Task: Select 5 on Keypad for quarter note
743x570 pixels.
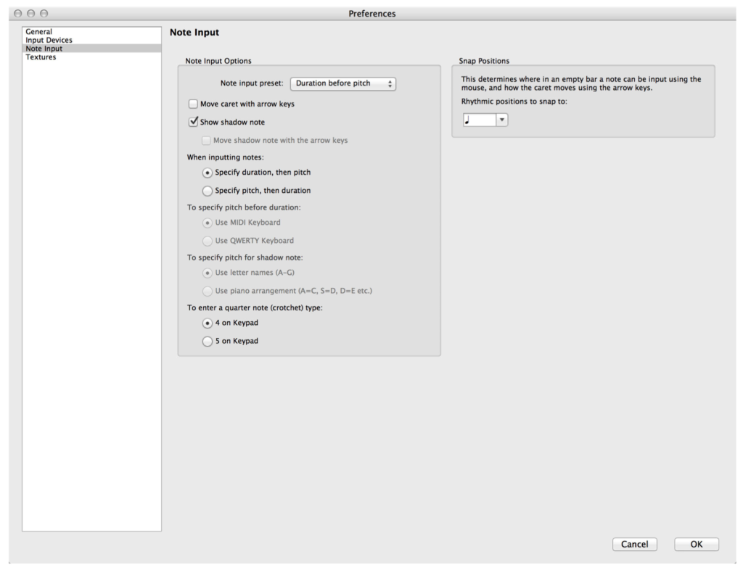Action: pos(208,341)
